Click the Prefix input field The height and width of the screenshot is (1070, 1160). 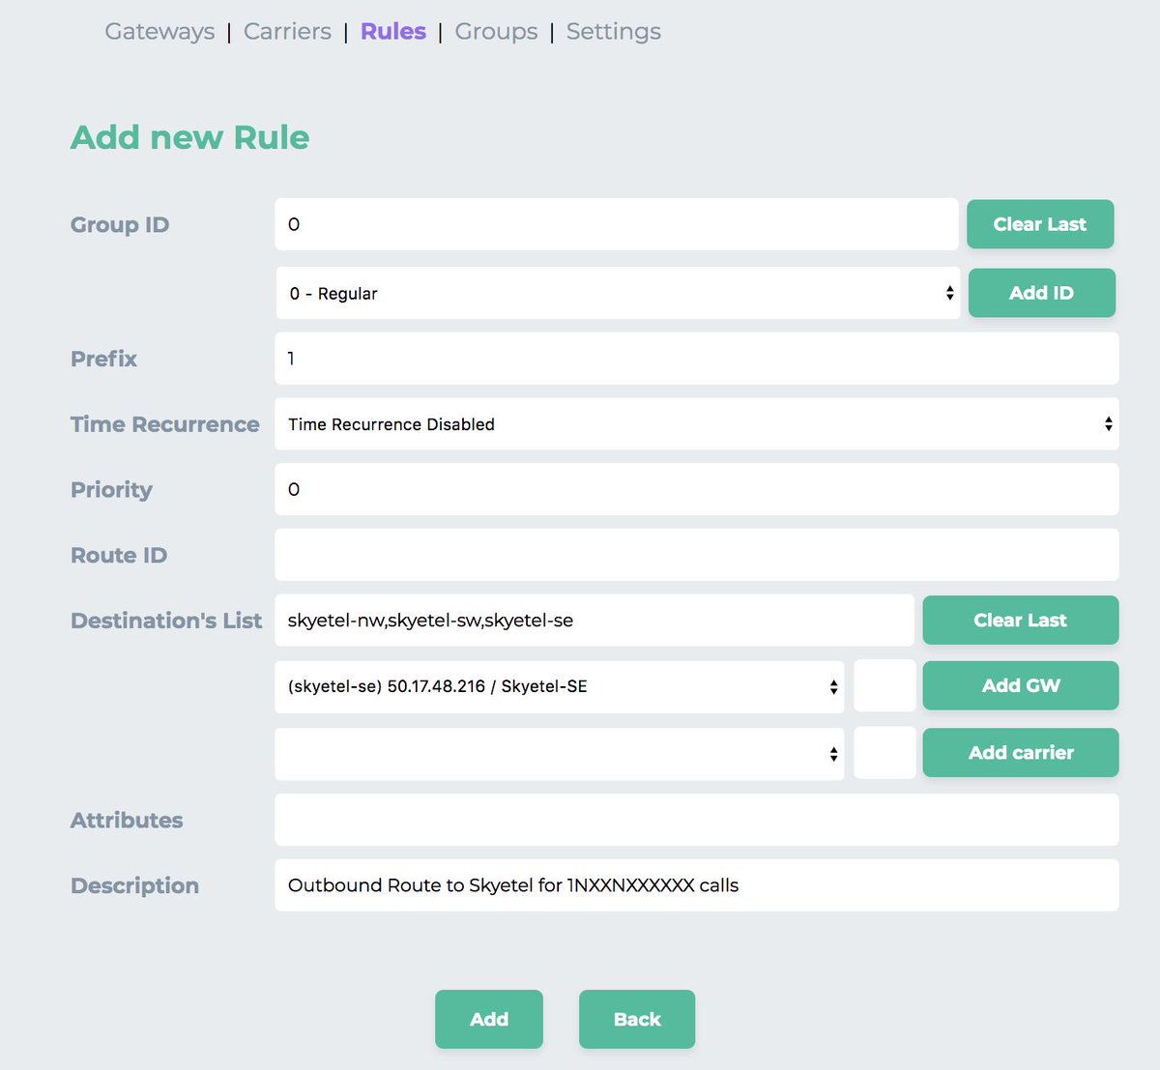coord(696,359)
